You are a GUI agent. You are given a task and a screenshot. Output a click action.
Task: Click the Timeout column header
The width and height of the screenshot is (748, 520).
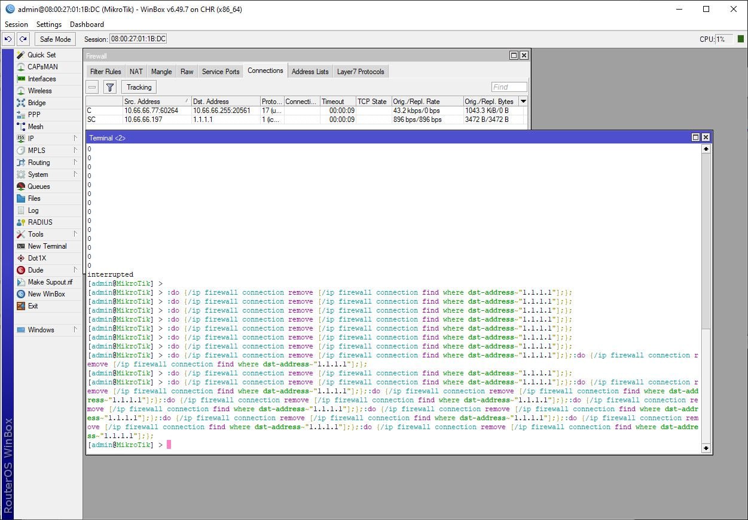[x=338, y=102]
